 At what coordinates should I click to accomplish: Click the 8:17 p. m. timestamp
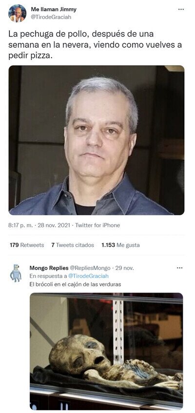coord(20,225)
